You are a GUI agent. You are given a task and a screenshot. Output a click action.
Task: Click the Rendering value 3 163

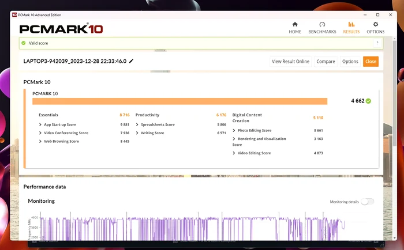pos(319,139)
